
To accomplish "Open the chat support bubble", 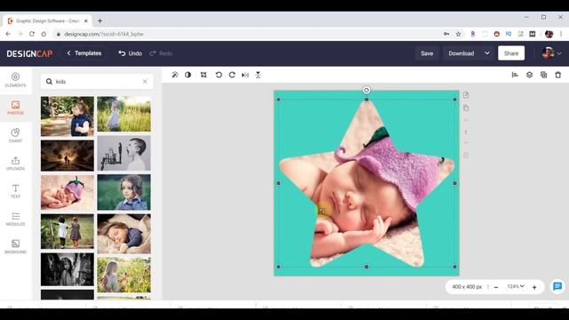I will click(x=557, y=286).
